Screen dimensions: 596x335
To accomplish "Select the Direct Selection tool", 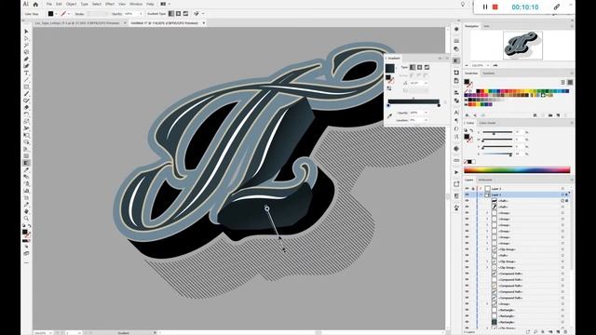I will [x=26, y=38].
